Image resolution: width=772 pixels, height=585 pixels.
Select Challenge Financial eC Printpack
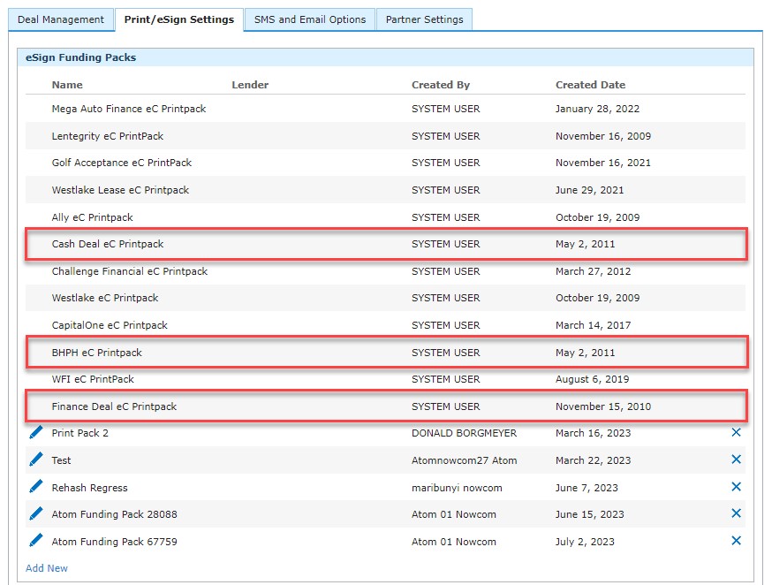[385, 271]
